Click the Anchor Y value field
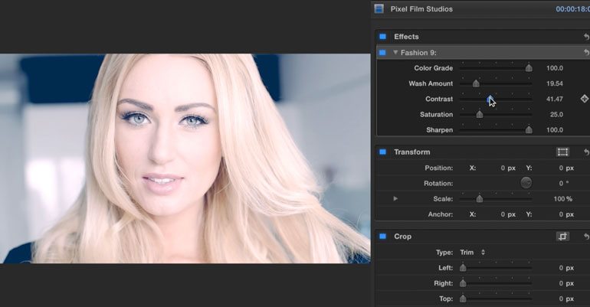The width and height of the screenshot is (590, 307). pos(566,214)
